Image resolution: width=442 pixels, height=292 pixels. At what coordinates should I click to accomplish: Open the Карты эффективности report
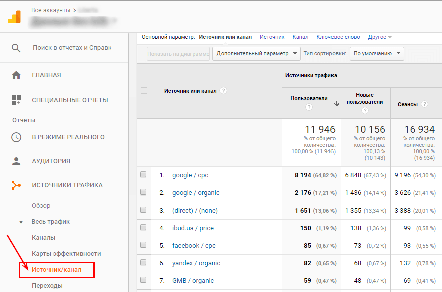pos(66,254)
